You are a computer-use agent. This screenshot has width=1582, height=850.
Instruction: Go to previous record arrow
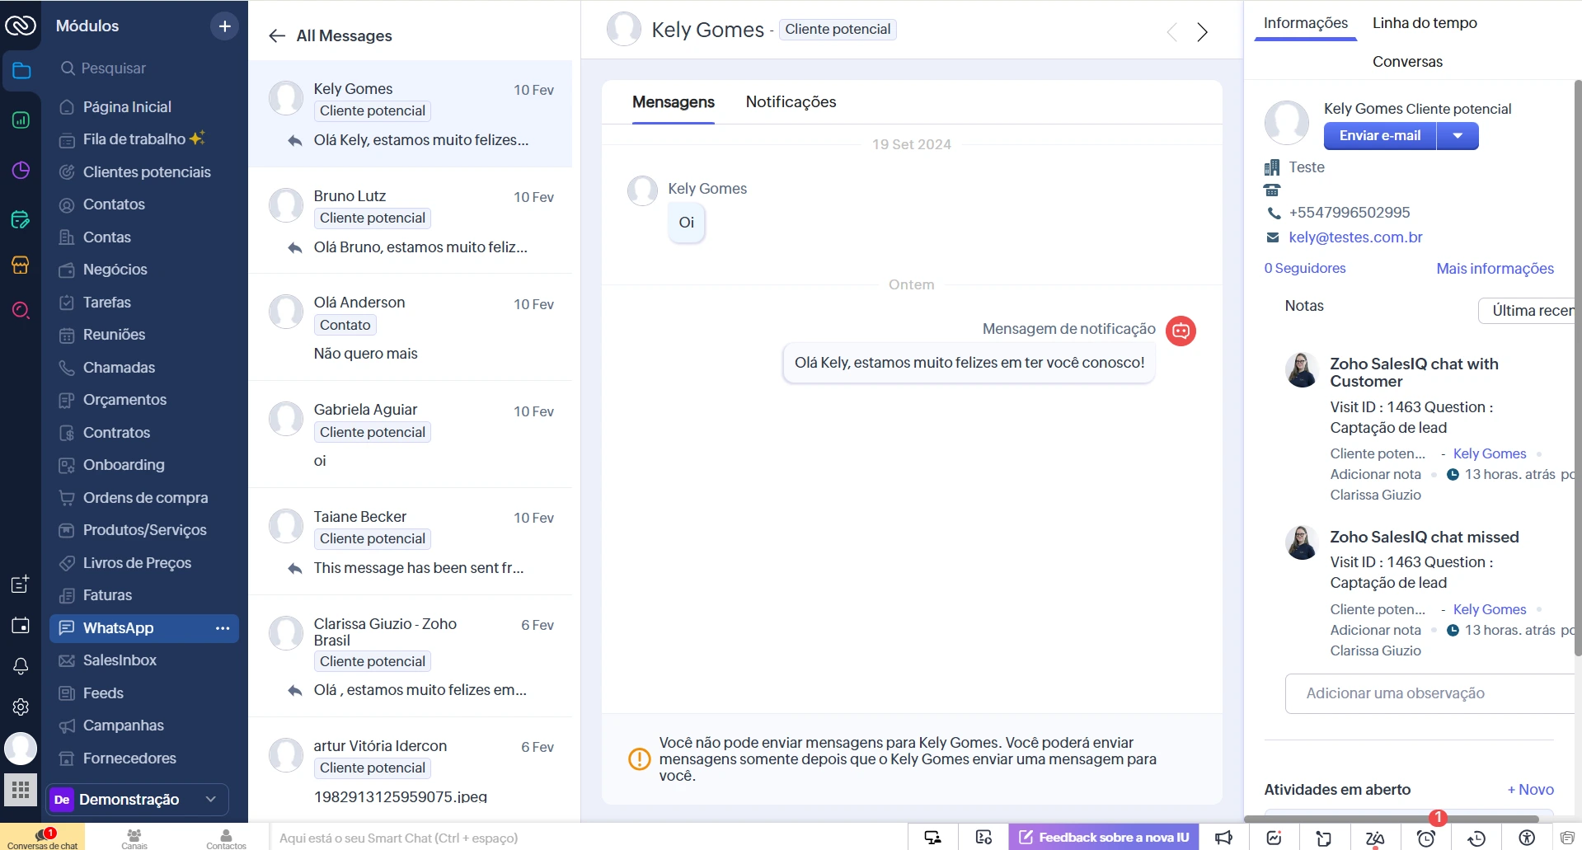click(1171, 32)
